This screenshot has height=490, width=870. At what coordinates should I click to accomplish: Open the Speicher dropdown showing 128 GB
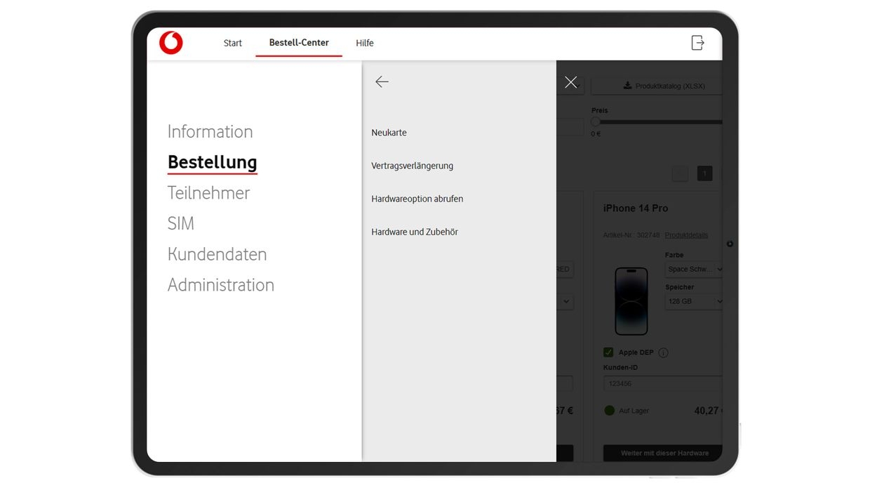tap(694, 301)
